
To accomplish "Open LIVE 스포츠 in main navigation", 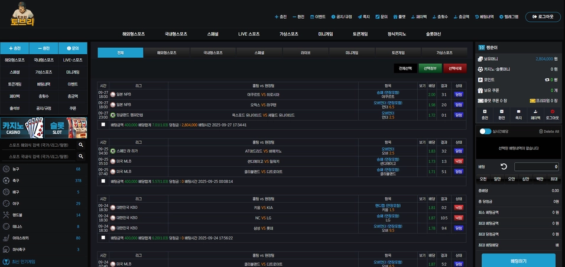I will [249, 34].
